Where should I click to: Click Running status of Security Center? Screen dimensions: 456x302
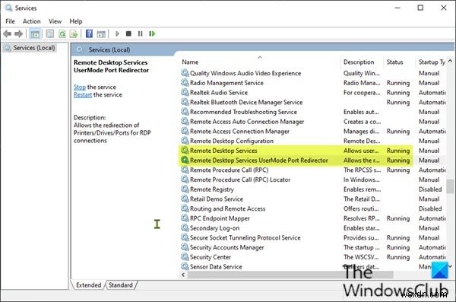tap(398, 257)
